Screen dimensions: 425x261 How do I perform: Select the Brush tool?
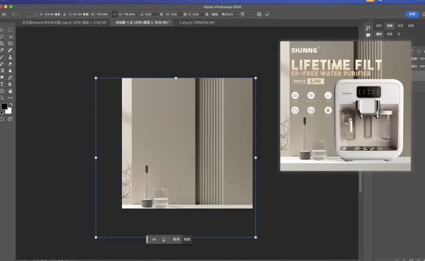point(2,57)
